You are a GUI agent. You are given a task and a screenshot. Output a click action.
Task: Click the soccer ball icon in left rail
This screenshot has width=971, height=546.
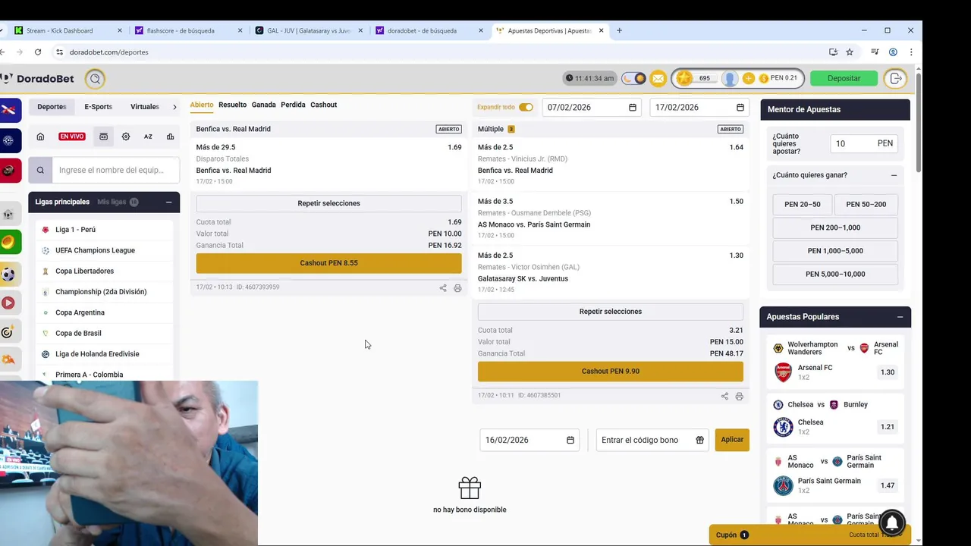pos(8,274)
